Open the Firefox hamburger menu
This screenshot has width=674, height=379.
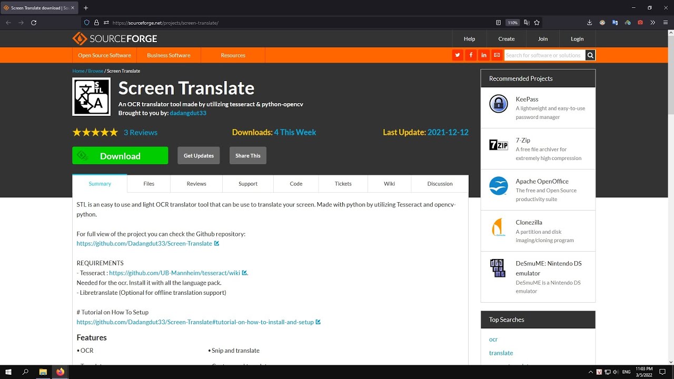[666, 23]
